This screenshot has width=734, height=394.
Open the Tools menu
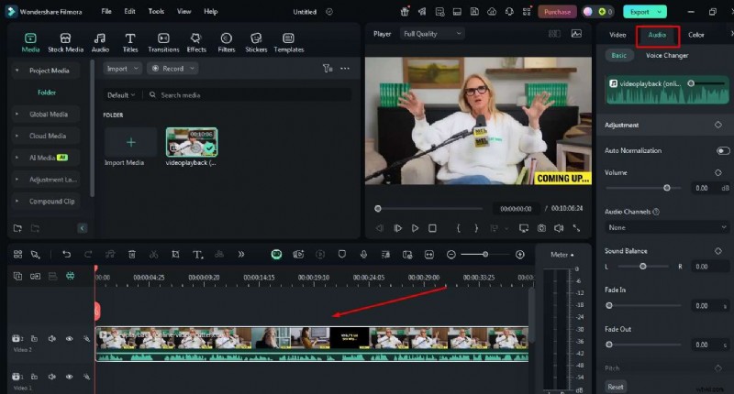[156, 12]
